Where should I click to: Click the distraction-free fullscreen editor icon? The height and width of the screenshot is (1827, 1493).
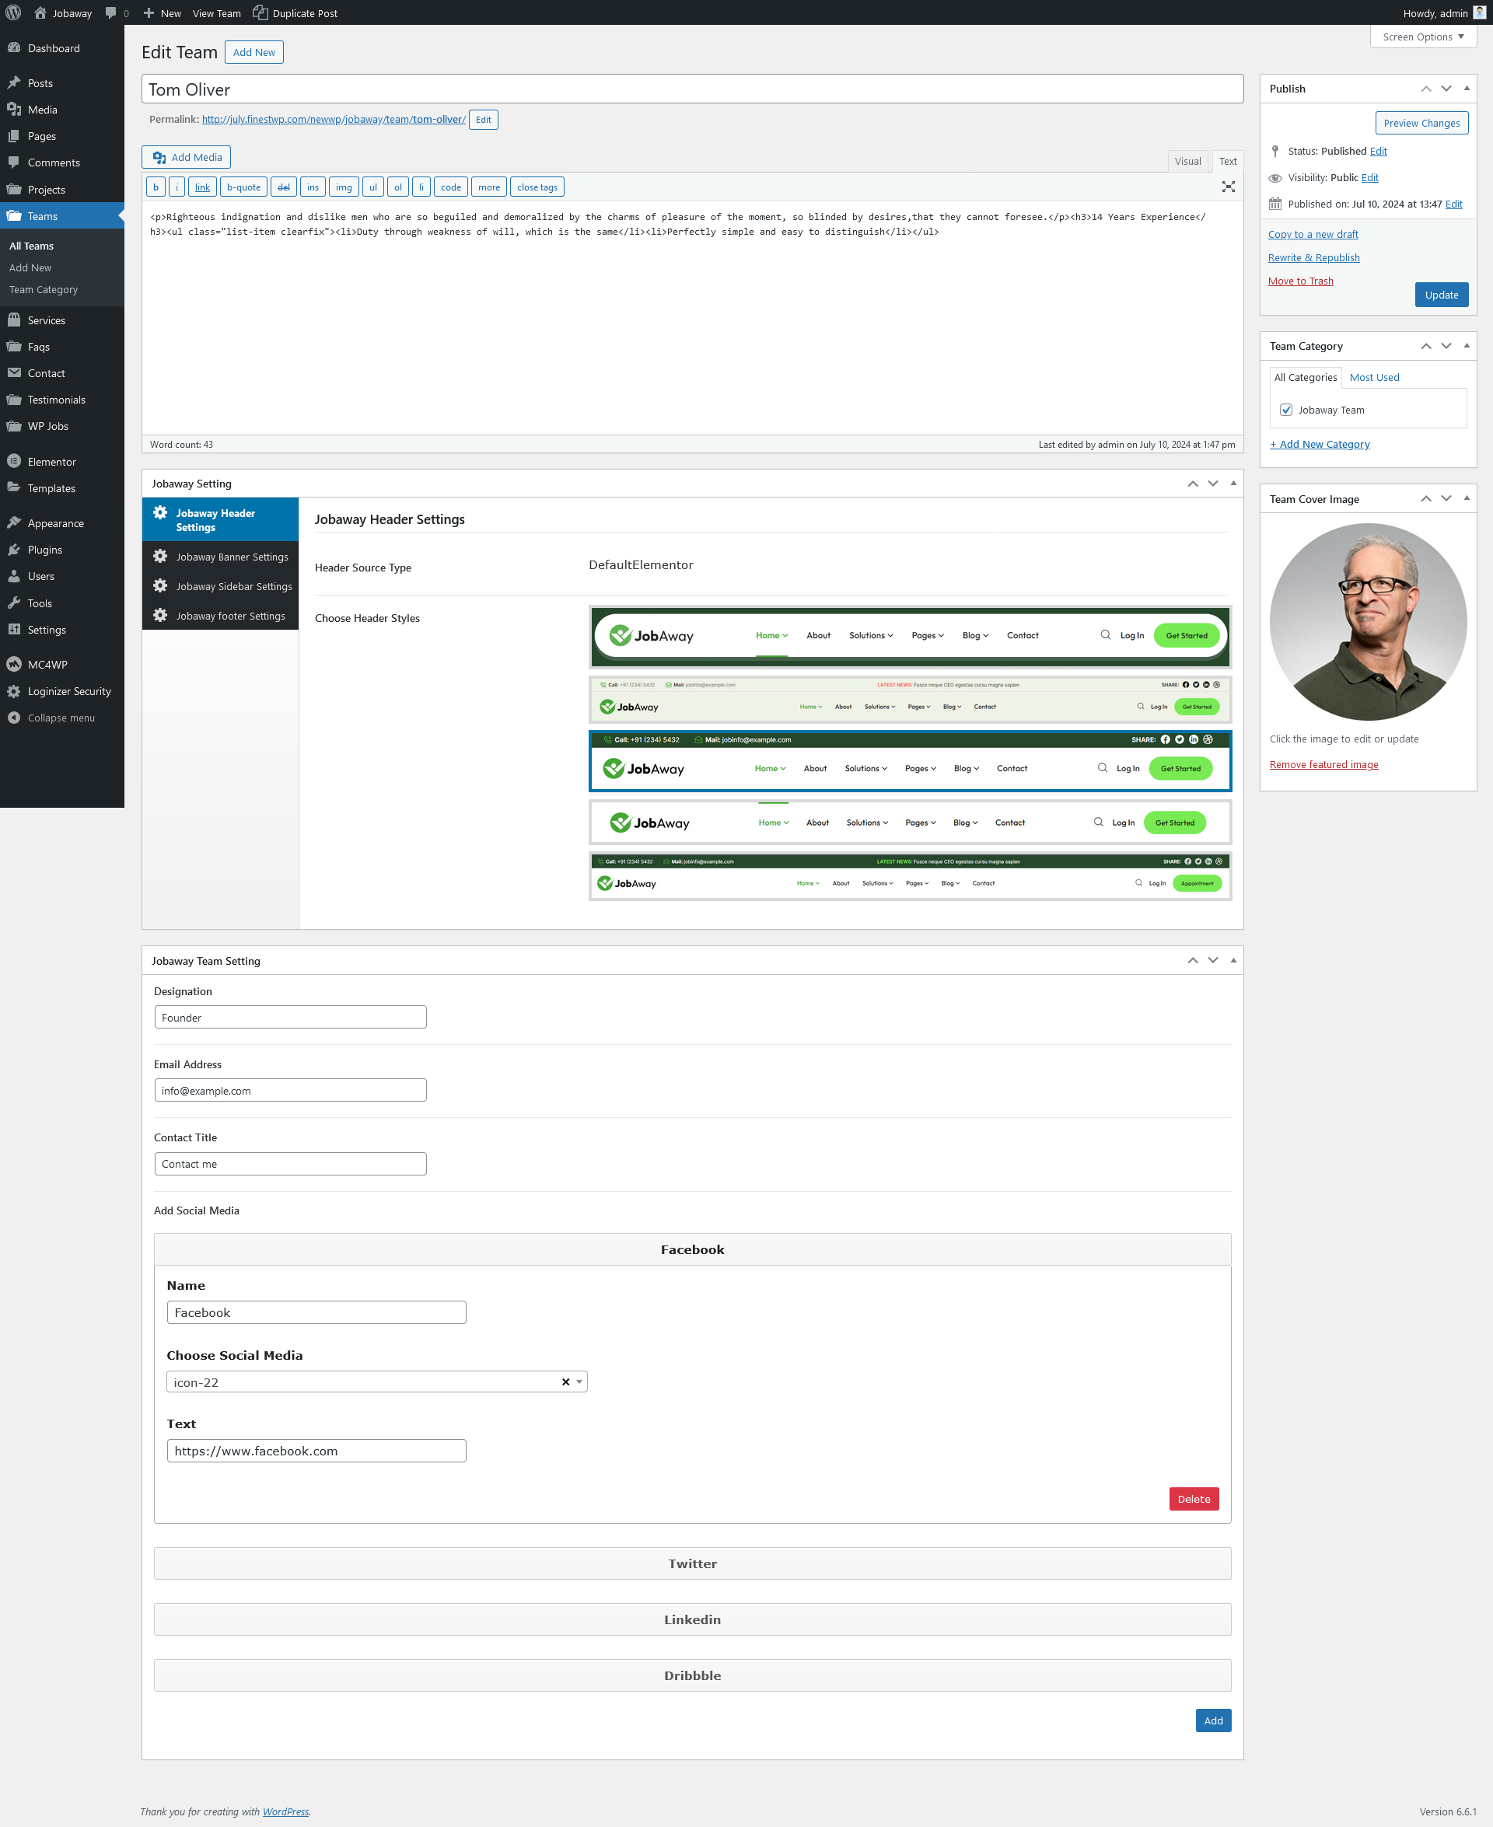click(1228, 187)
